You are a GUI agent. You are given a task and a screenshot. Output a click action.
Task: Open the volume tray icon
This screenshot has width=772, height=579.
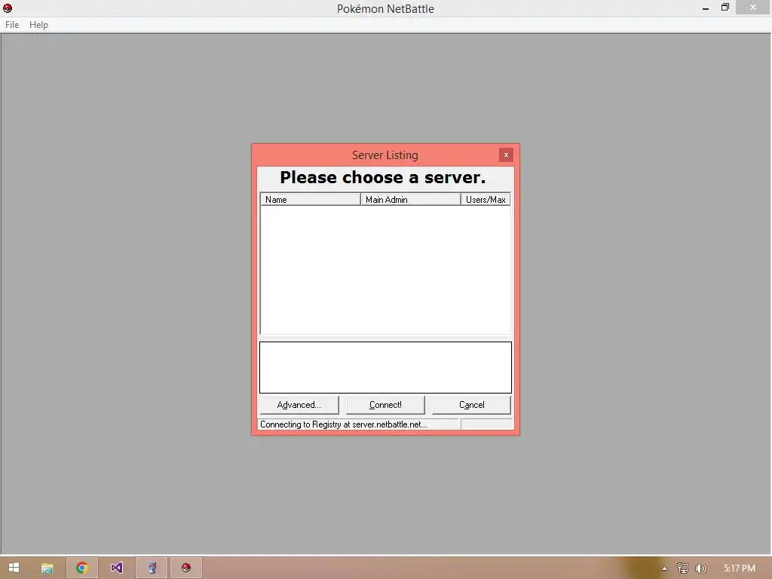700,568
